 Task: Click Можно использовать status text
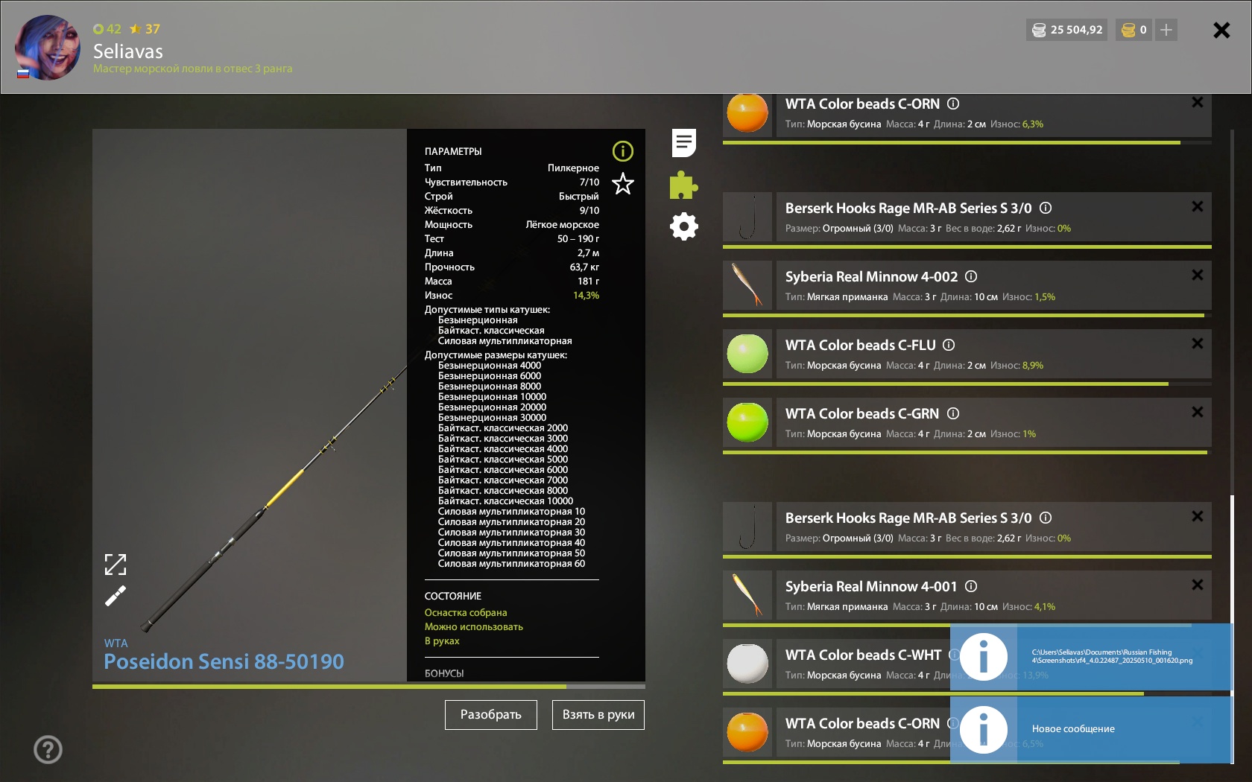click(x=474, y=627)
